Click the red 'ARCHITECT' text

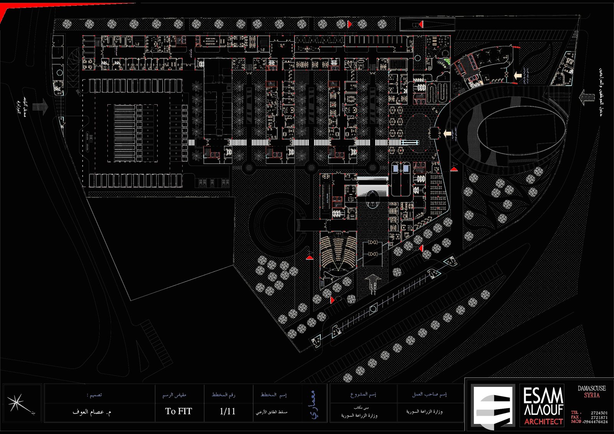coord(543,421)
